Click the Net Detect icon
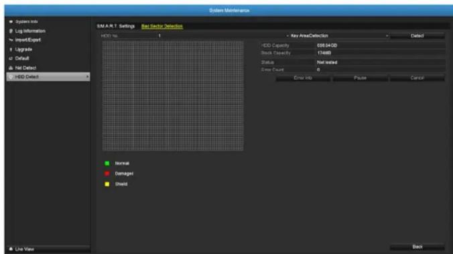 [11, 68]
